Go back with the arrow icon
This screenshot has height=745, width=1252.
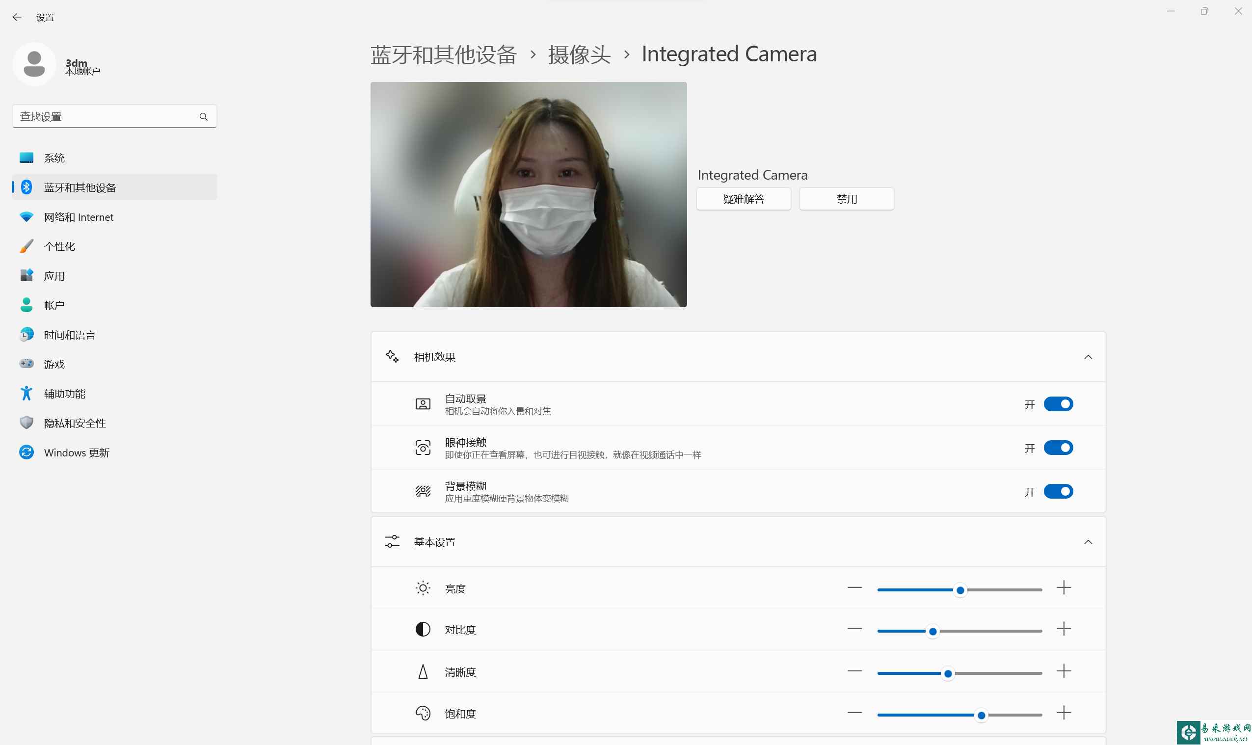point(17,17)
